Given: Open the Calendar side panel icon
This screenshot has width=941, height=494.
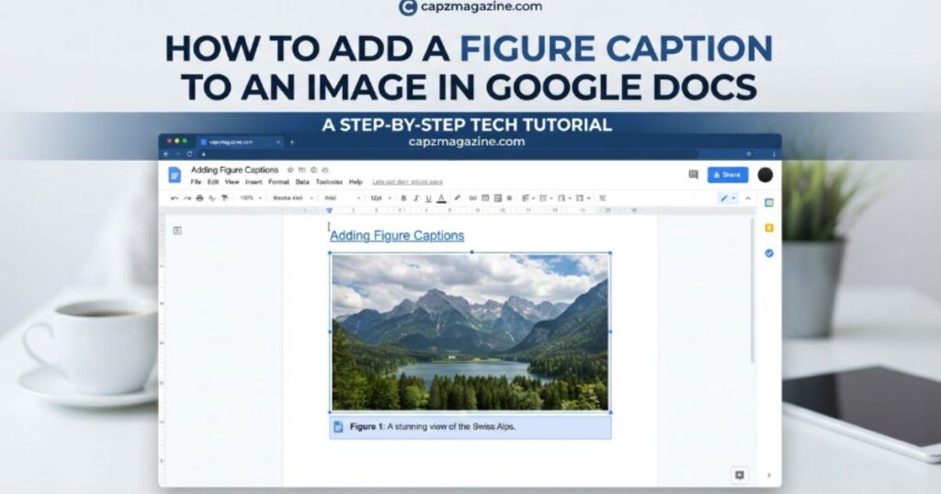Looking at the screenshot, I should [x=769, y=203].
